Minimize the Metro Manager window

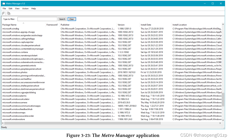tap(205, 4)
